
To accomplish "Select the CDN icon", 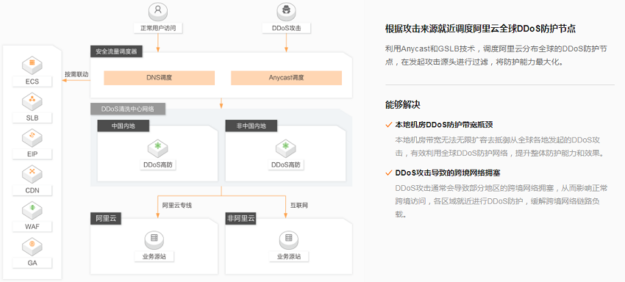I will (x=32, y=173).
